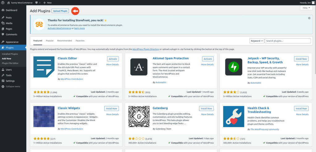Expand the Help dropdown tab
The width and height of the screenshot is (316, 152).
306,8
